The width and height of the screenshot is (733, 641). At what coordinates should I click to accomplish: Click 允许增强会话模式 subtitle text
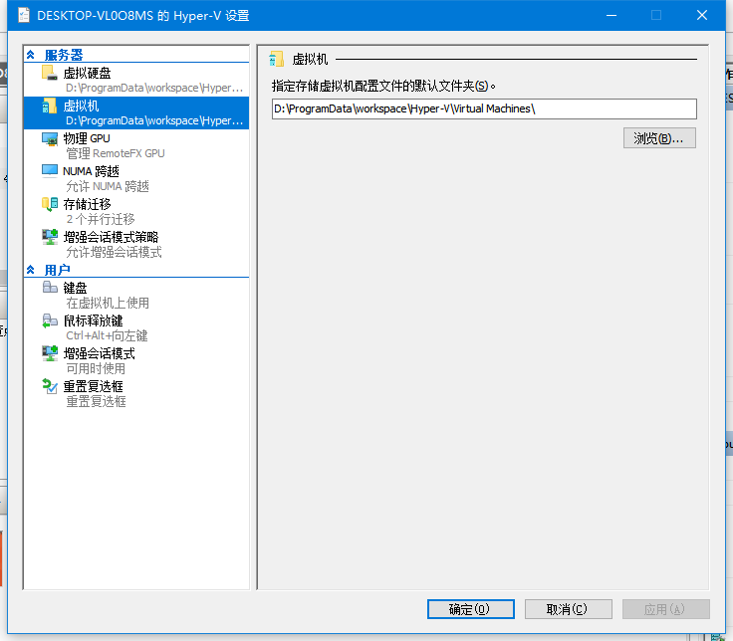click(x=114, y=252)
